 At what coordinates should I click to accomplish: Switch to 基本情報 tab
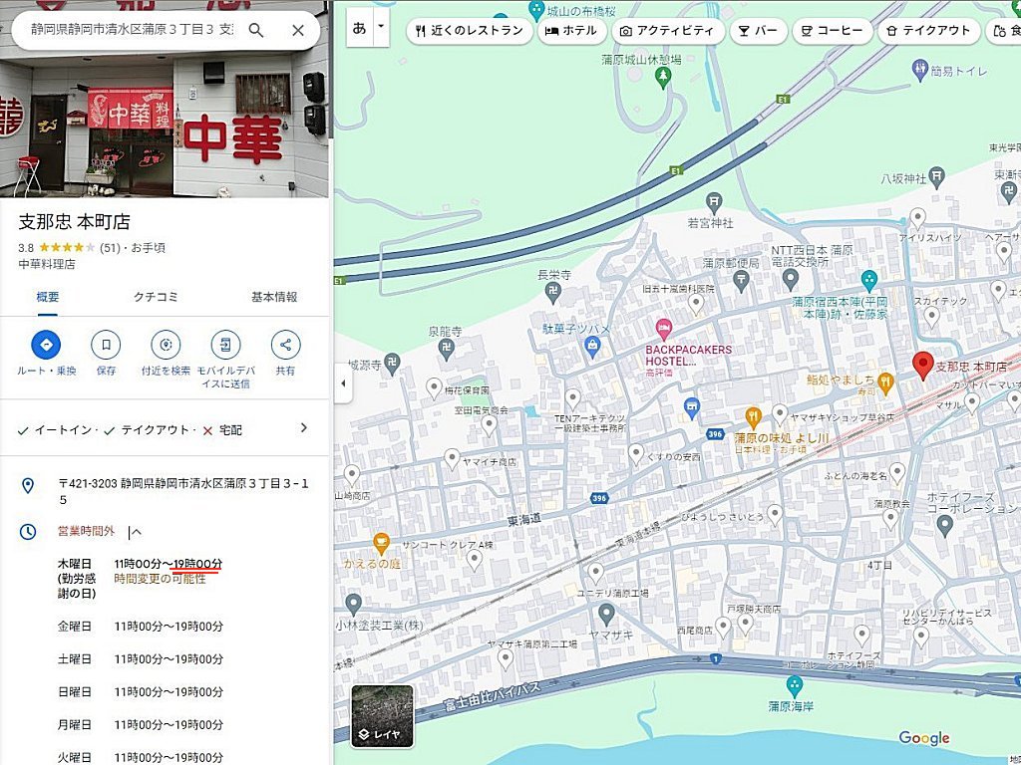[274, 297]
